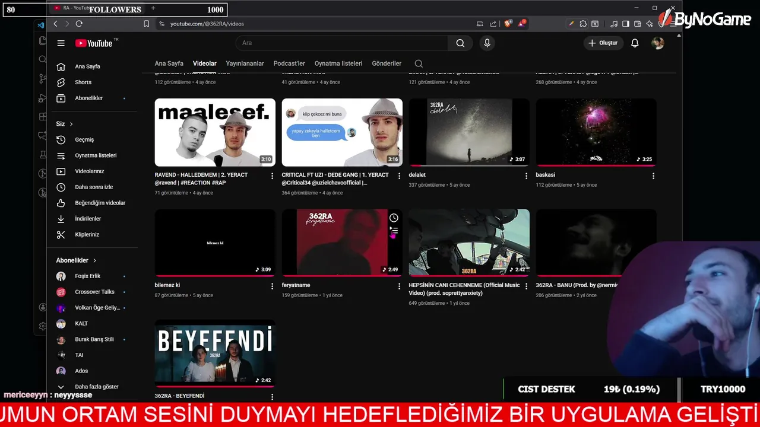Image resolution: width=760 pixels, height=427 pixels.
Task: Play the maalesef RAVEND reaction thumbnail
Action: click(215, 132)
